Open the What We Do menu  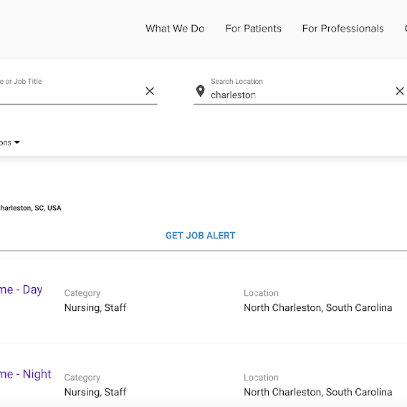point(175,28)
